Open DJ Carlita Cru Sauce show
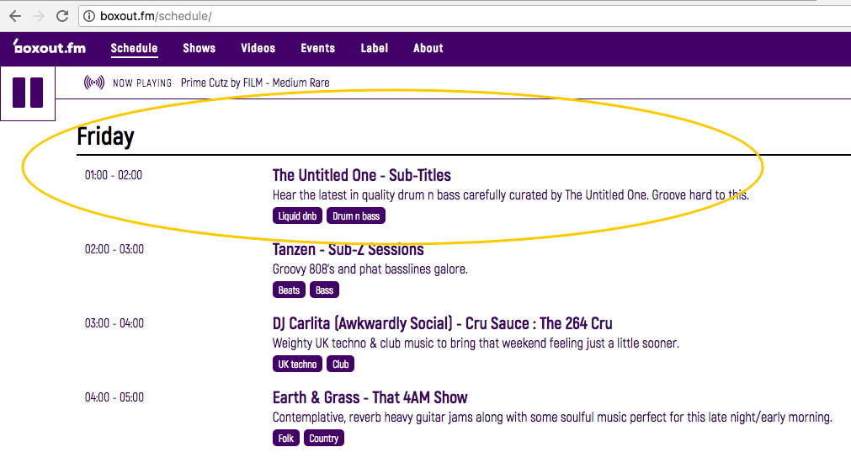The height and width of the screenshot is (463, 851). tap(442, 323)
